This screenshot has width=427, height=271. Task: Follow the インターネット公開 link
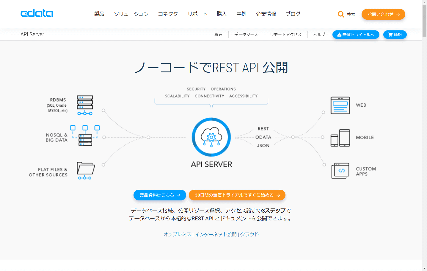coord(216,234)
